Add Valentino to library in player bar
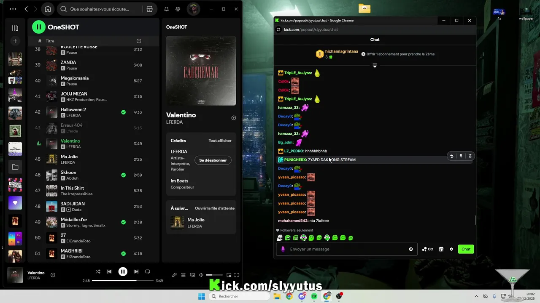The image size is (540, 303). (x=53, y=275)
